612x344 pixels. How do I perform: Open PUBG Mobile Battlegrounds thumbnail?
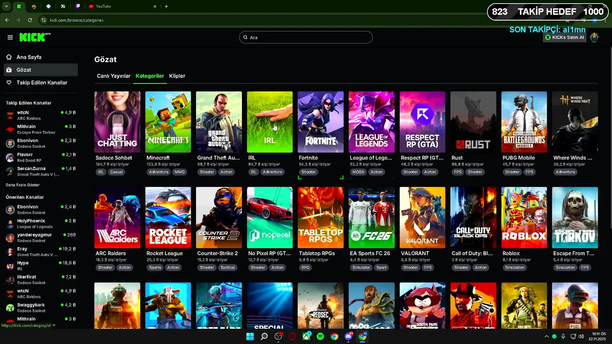tap(524, 122)
